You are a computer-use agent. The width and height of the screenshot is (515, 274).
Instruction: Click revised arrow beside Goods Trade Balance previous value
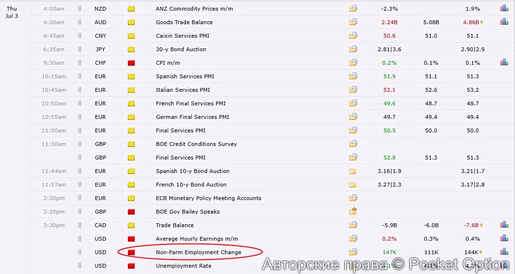click(482, 22)
